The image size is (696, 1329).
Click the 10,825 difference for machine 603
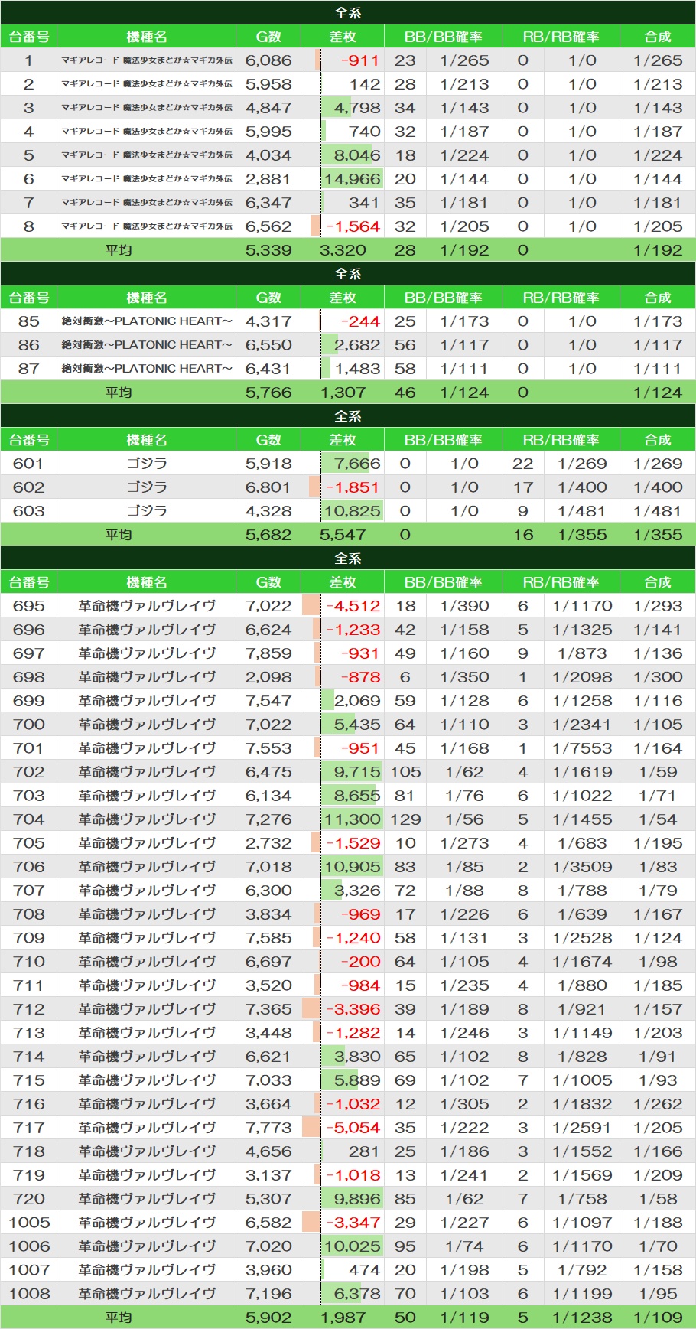(352, 511)
